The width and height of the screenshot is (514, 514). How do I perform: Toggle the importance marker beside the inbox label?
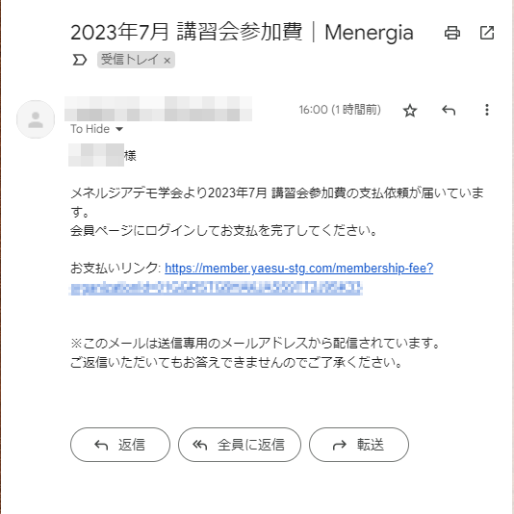[x=79, y=60]
